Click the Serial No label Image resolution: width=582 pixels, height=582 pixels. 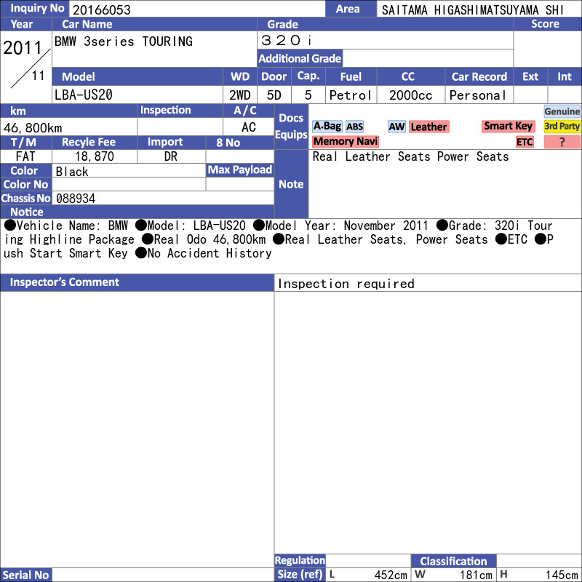[x=25, y=575]
